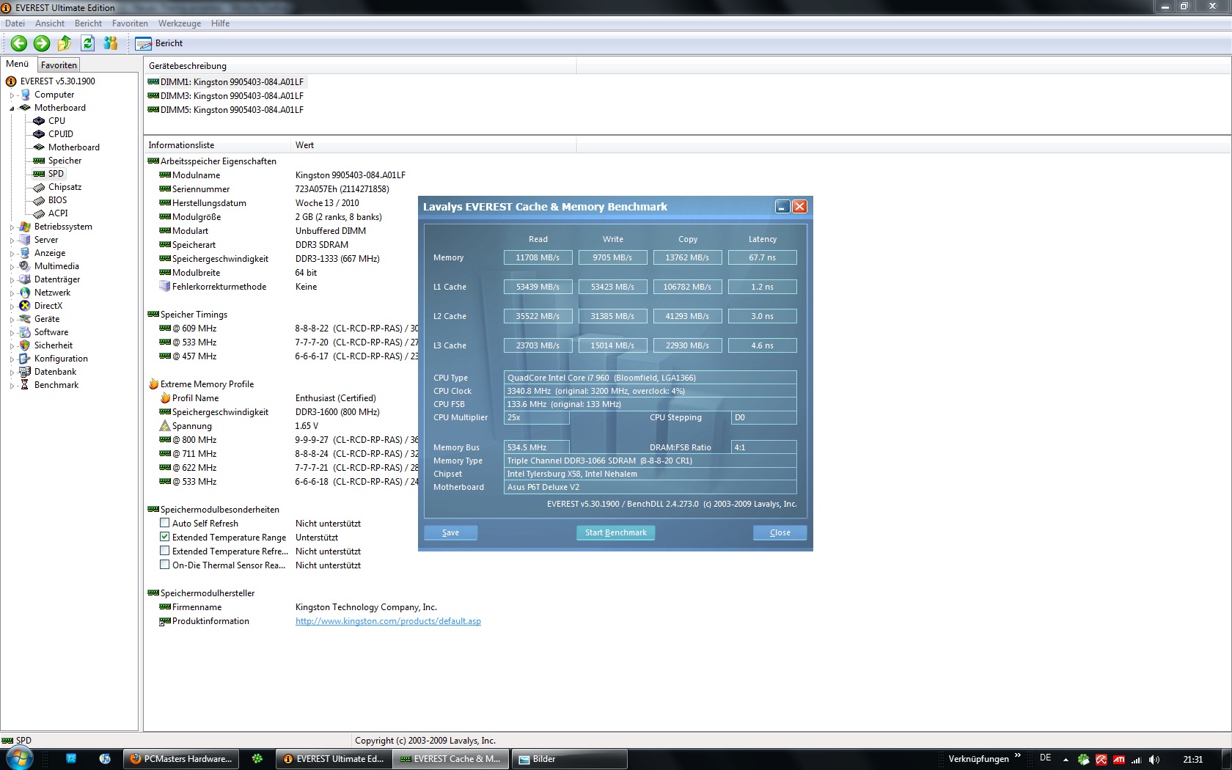Image resolution: width=1232 pixels, height=770 pixels.
Task: Uncheck Extended Temperature Range checkbox
Action: point(165,537)
